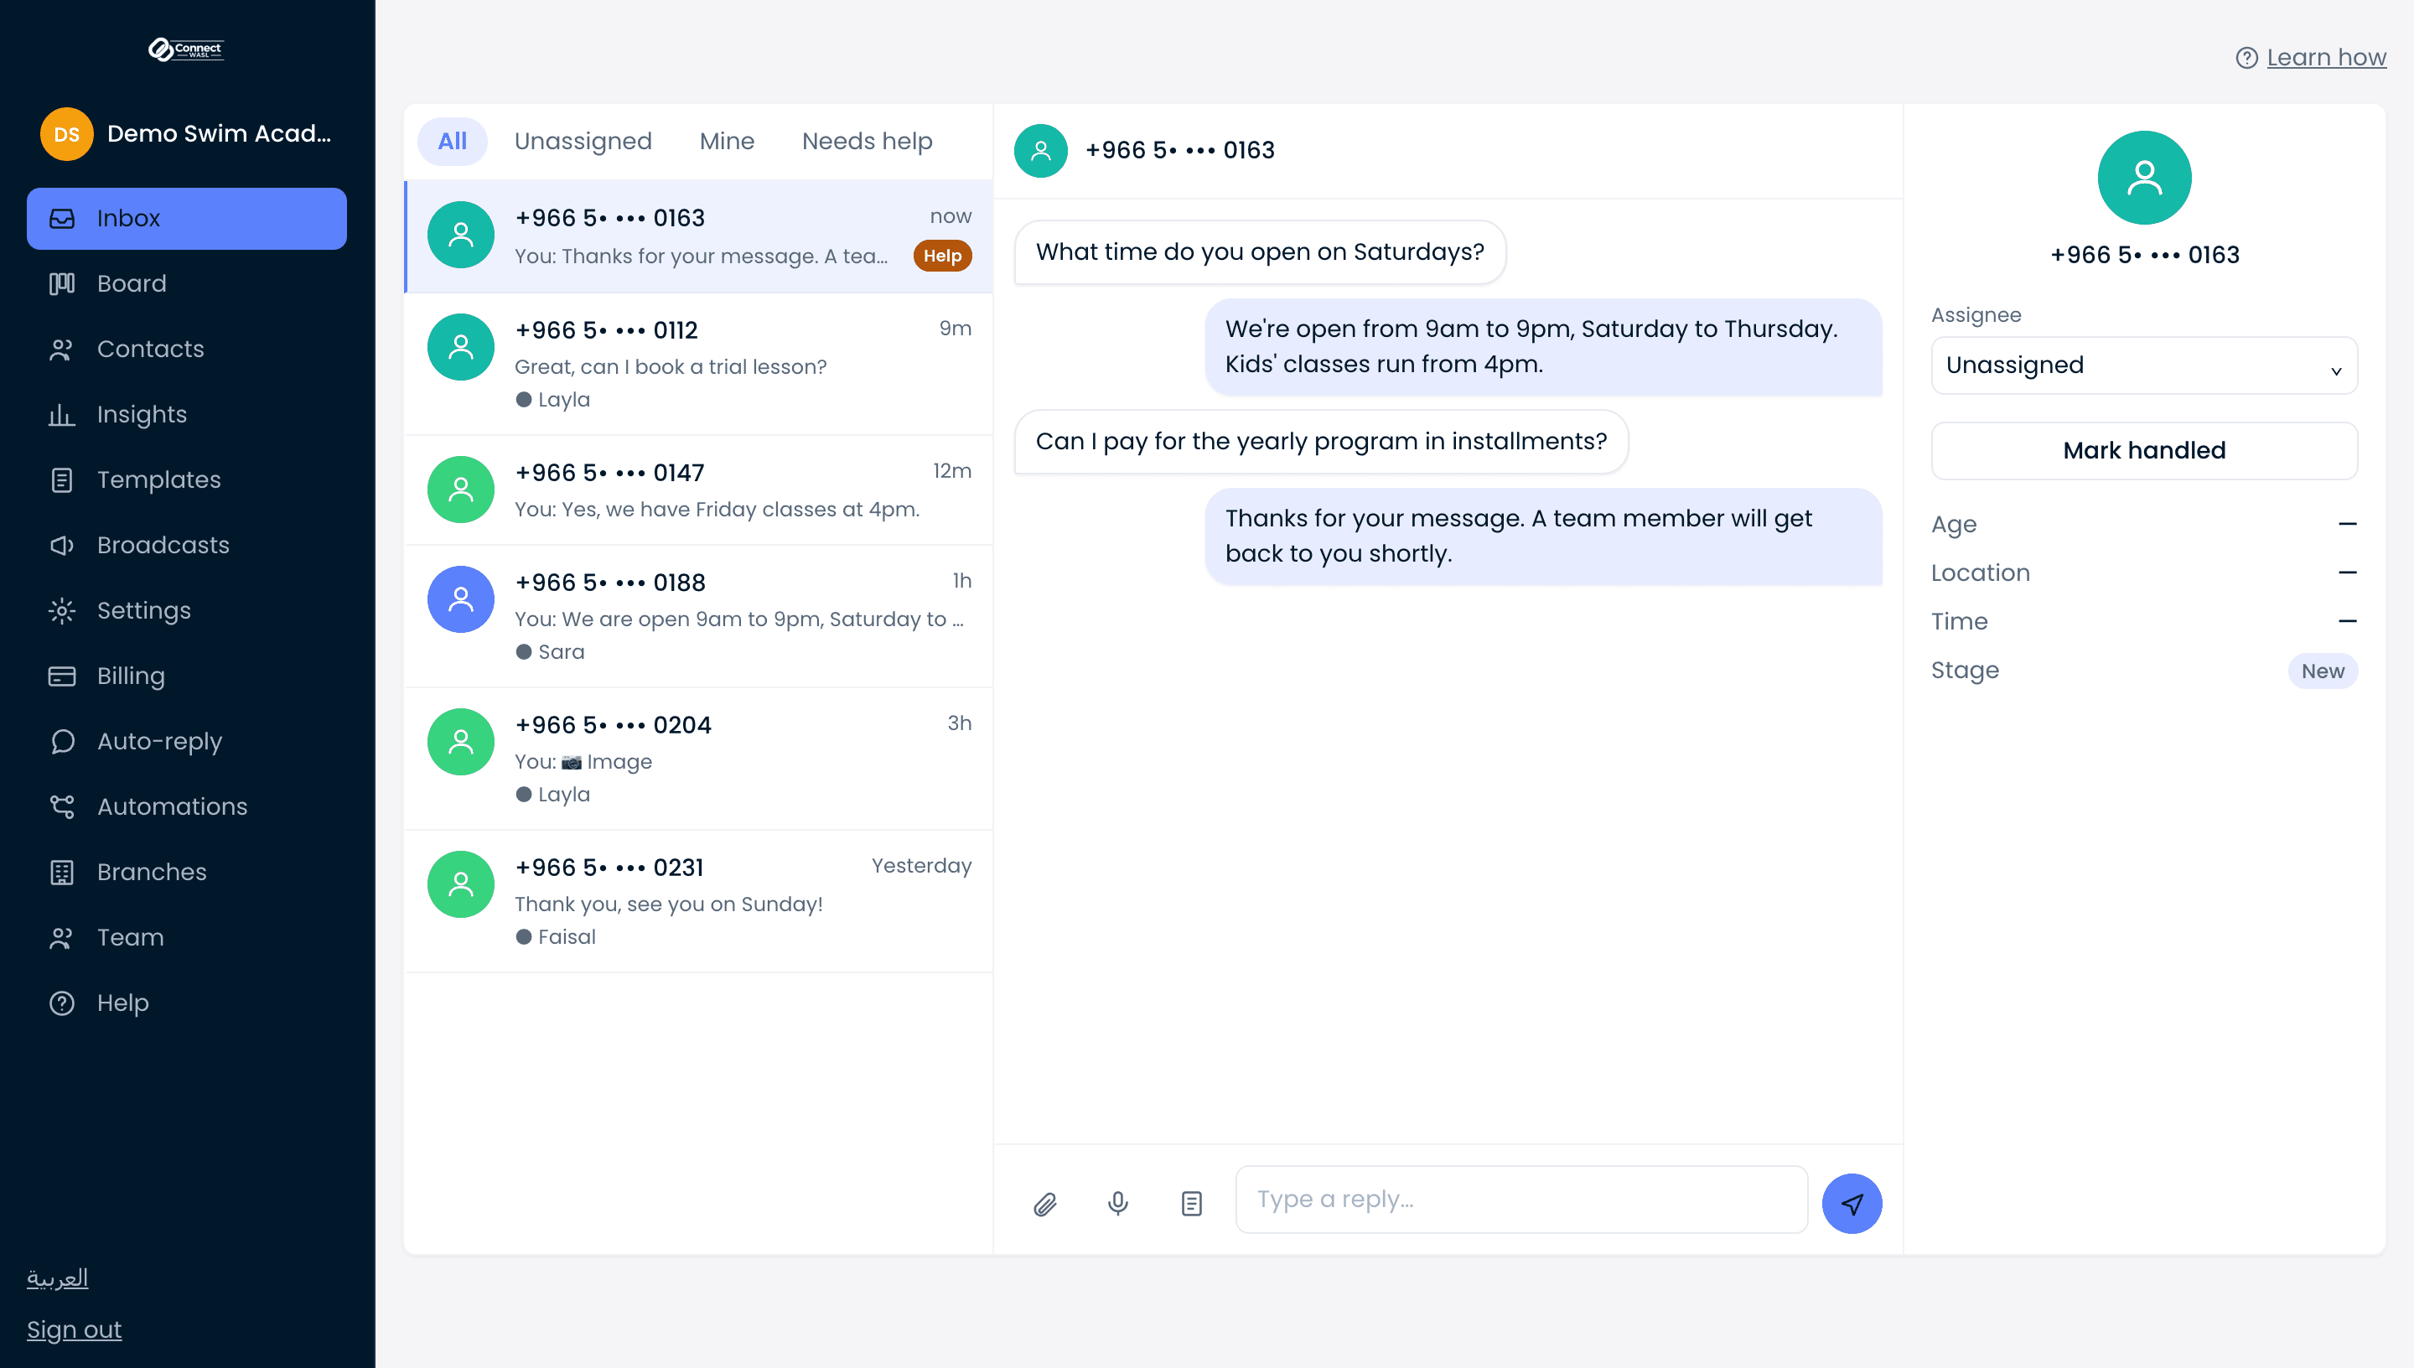This screenshot has width=2414, height=1368.
Task: Click the microphone voice note icon
Action: (x=1118, y=1204)
